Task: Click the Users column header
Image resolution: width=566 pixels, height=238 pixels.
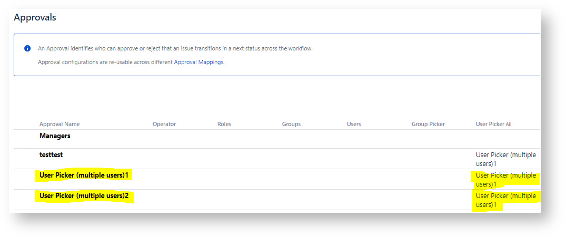Action: coord(354,124)
